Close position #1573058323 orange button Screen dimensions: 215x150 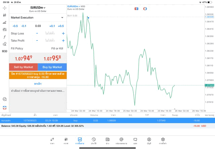38,76
